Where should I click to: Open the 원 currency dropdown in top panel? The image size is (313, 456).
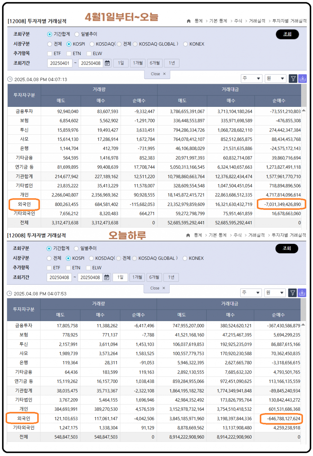pyautogui.click(x=275, y=79)
